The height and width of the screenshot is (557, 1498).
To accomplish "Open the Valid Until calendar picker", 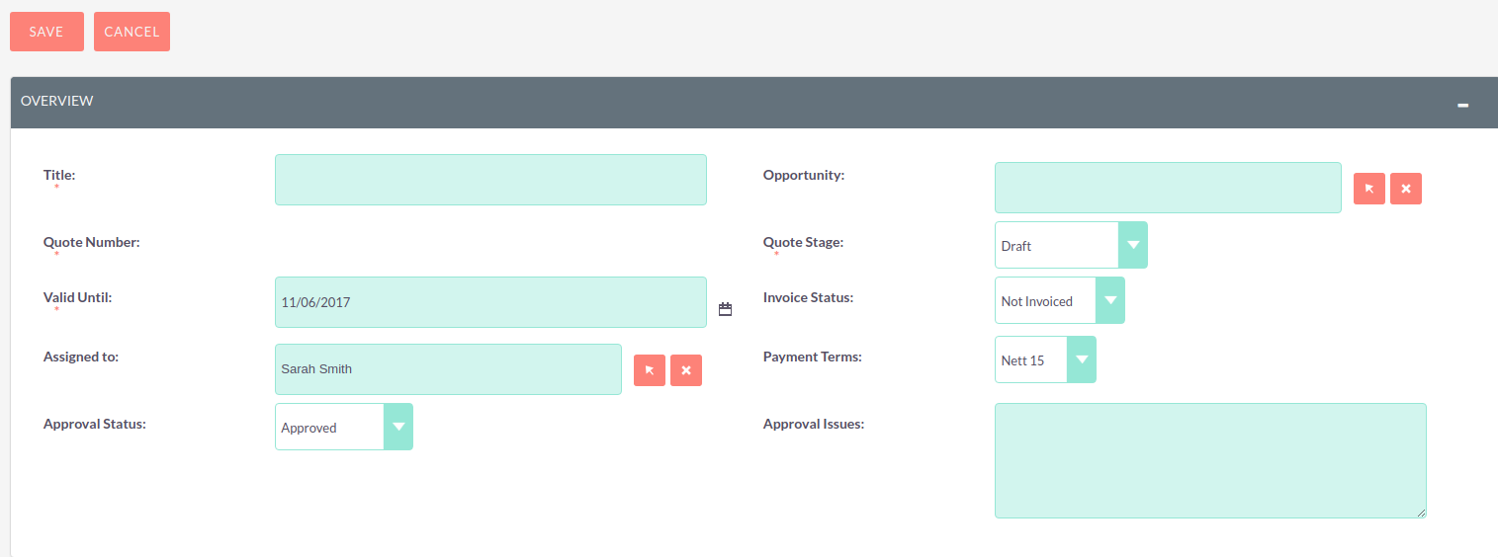I will (725, 309).
